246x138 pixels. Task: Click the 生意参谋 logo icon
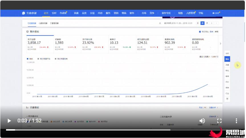click(24, 13)
